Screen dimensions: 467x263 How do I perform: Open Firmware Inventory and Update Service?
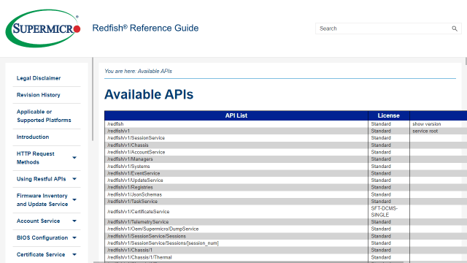tap(42, 200)
